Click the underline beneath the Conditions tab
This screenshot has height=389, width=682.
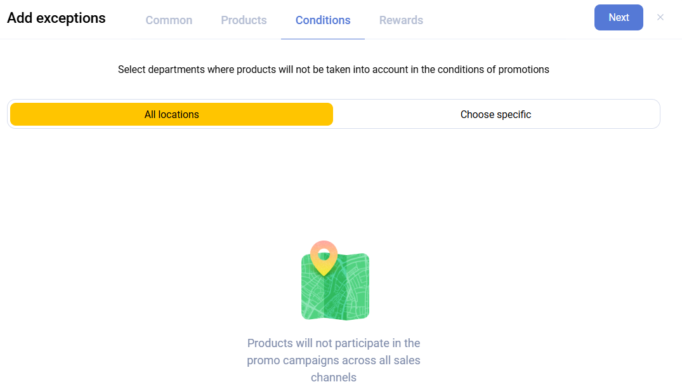[x=323, y=39]
